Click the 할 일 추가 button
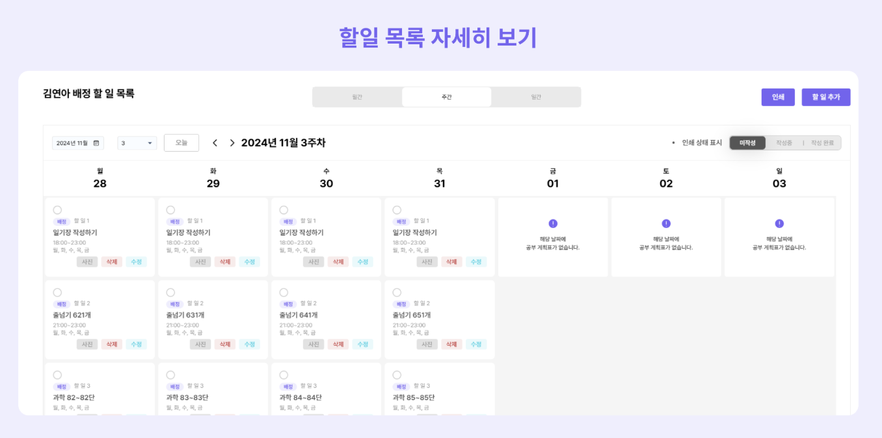This screenshot has height=438, width=882. pyautogui.click(x=825, y=97)
